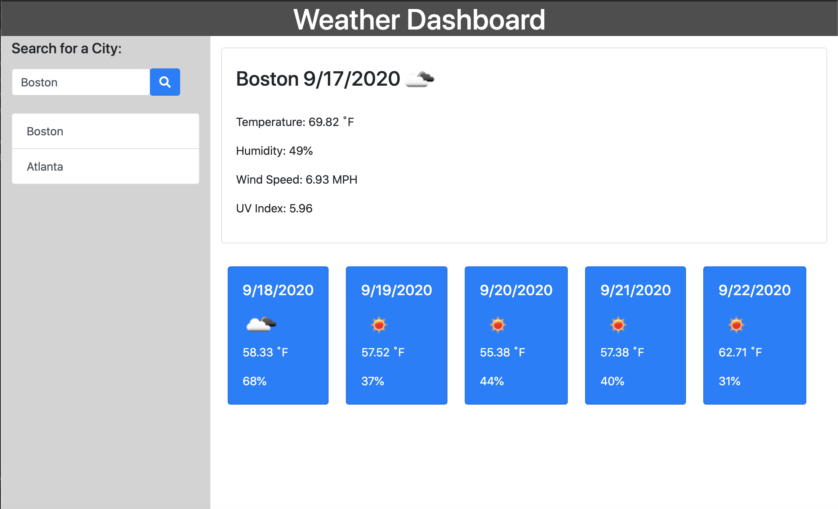Click the 9/21/2020 forecast date heading
Image resolution: width=838 pixels, height=509 pixels.
pyautogui.click(x=636, y=290)
